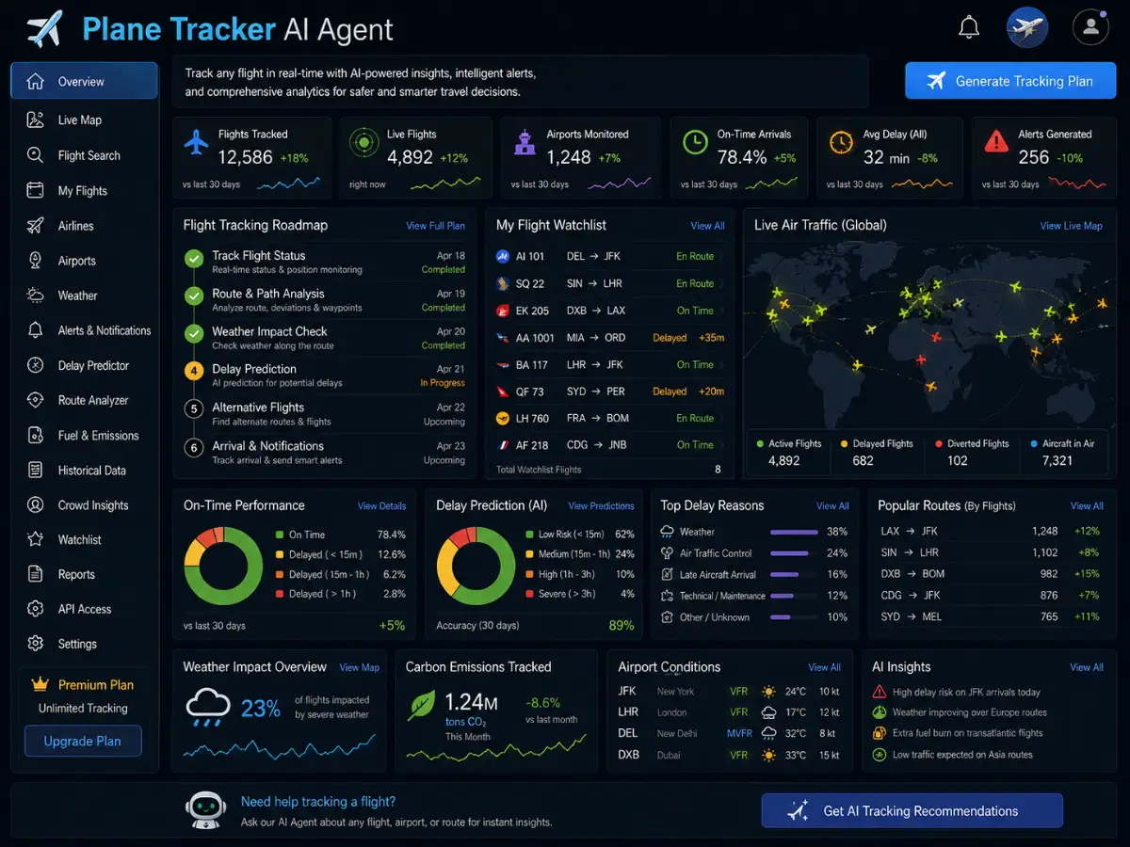1130x847 pixels.
Task: Click the Late Aircraft Arrival icon
Action: [668, 574]
